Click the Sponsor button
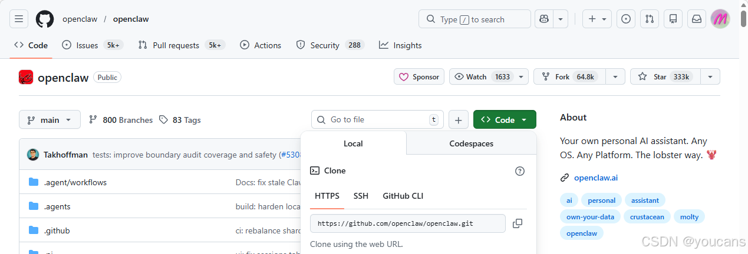Viewport: 748px width, 254px height. pos(419,77)
